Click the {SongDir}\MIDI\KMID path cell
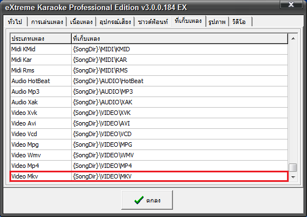Screen dimensions: 307x217 [x=180, y=49]
